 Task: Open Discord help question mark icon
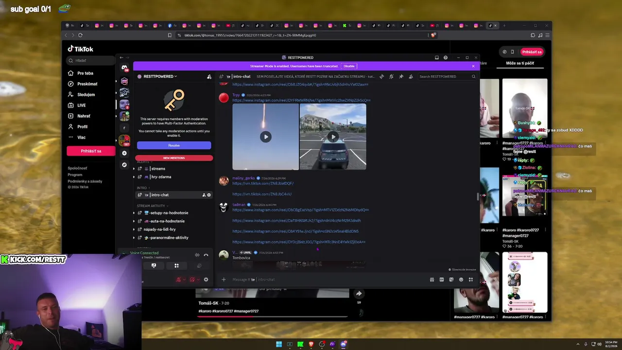pos(446,57)
